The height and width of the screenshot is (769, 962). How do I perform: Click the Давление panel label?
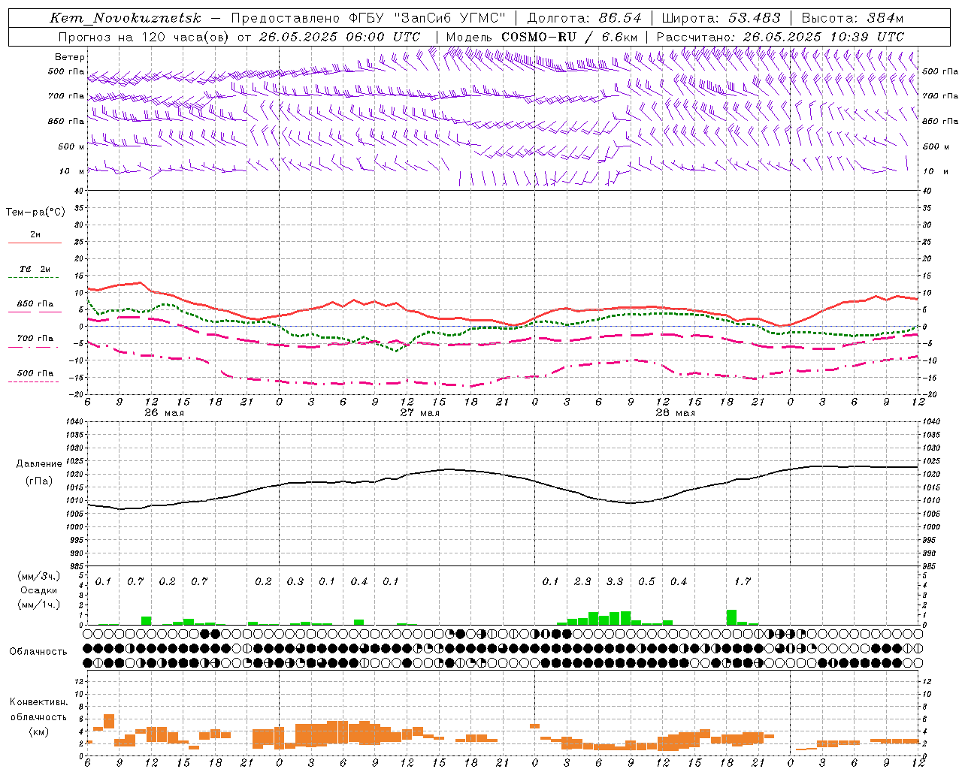pos(39,464)
